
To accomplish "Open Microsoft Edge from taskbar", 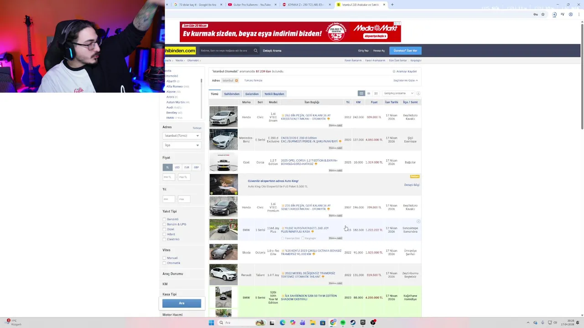I will 282,323.
